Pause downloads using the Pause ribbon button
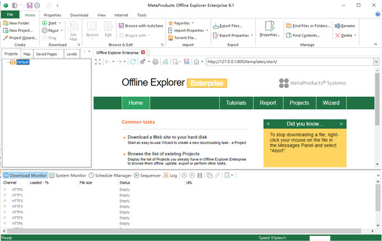The image size is (382, 241). [50, 31]
